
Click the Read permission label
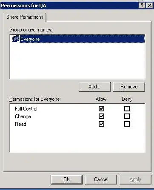coord(20,124)
